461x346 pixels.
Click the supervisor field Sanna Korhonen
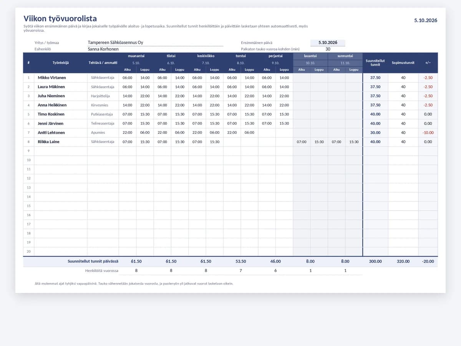pos(155,49)
